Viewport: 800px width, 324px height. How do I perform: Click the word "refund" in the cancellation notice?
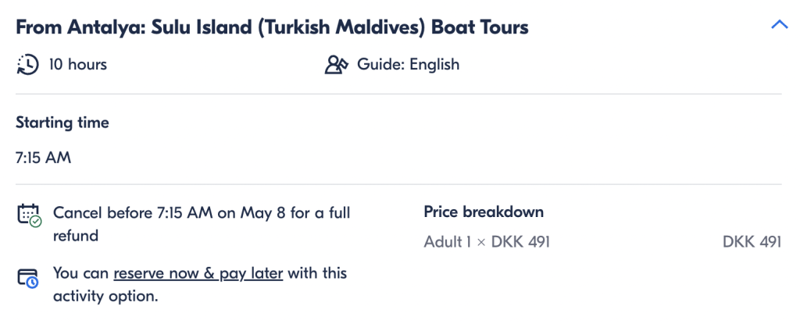(x=76, y=236)
